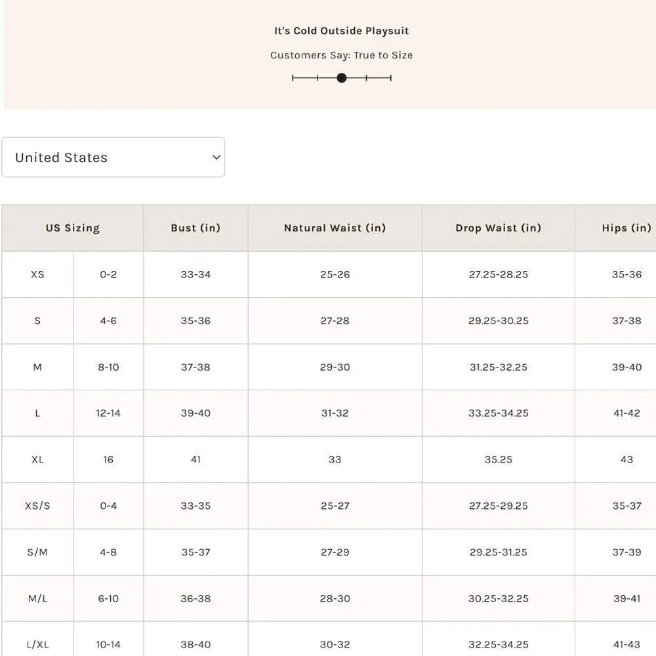Viewport: 656px width, 656px height.
Task: Click the 39-40 hips cell in M row
Action: pos(616,367)
